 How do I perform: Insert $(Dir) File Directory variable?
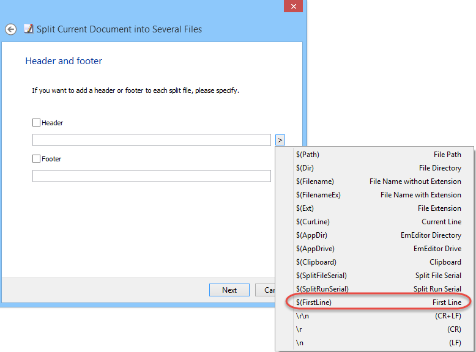(374, 168)
